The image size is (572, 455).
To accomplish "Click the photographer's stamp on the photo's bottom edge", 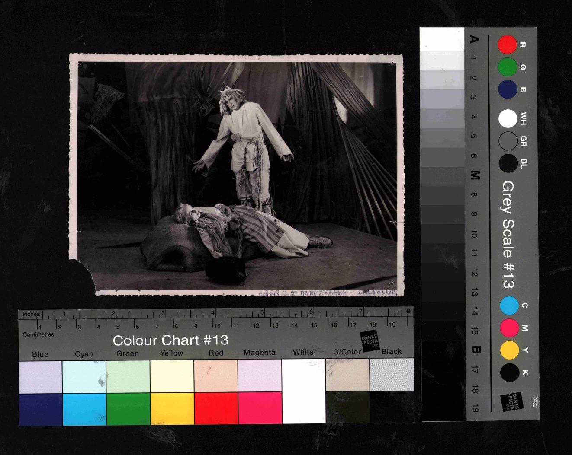I will click(x=327, y=293).
